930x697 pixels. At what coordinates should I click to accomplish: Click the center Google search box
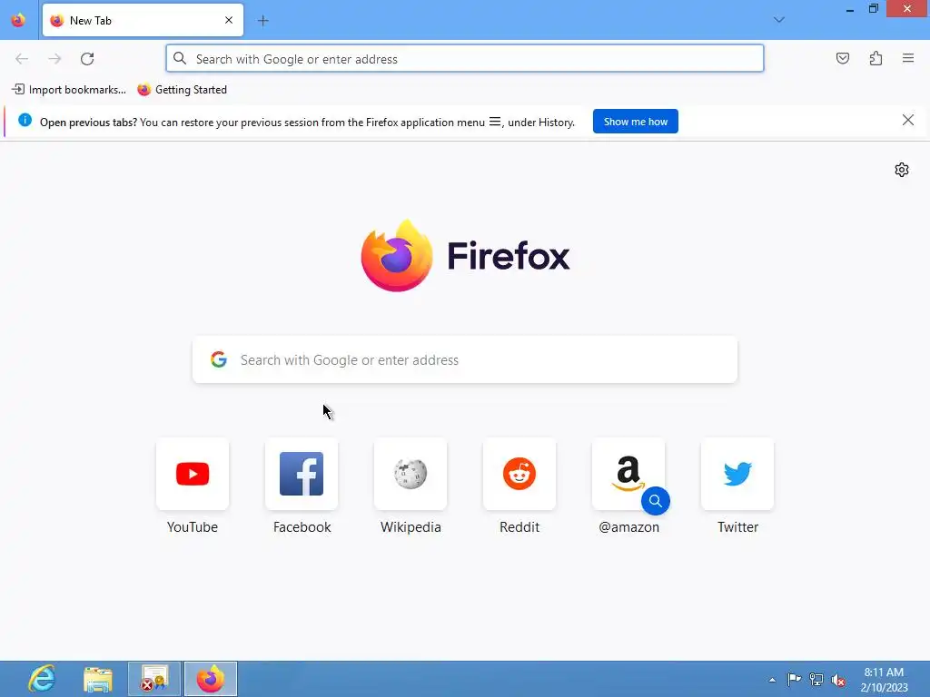[x=464, y=359]
